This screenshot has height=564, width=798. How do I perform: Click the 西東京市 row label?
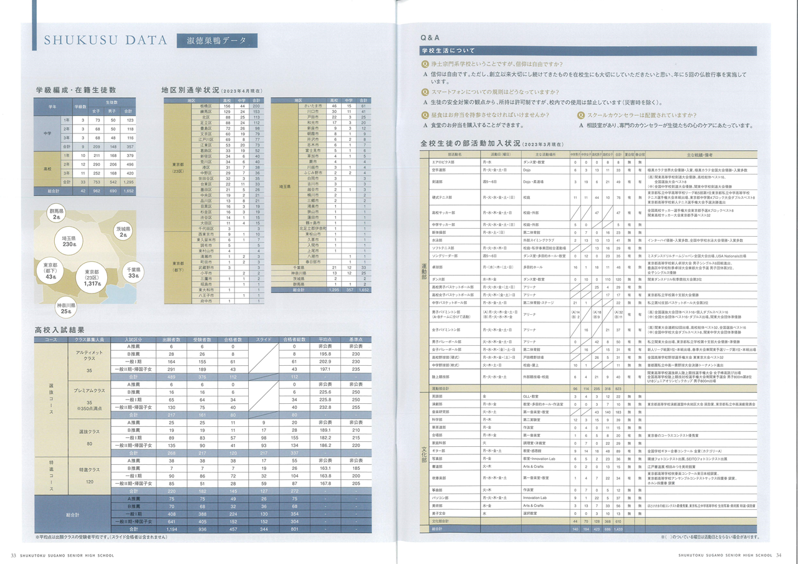(x=205, y=234)
